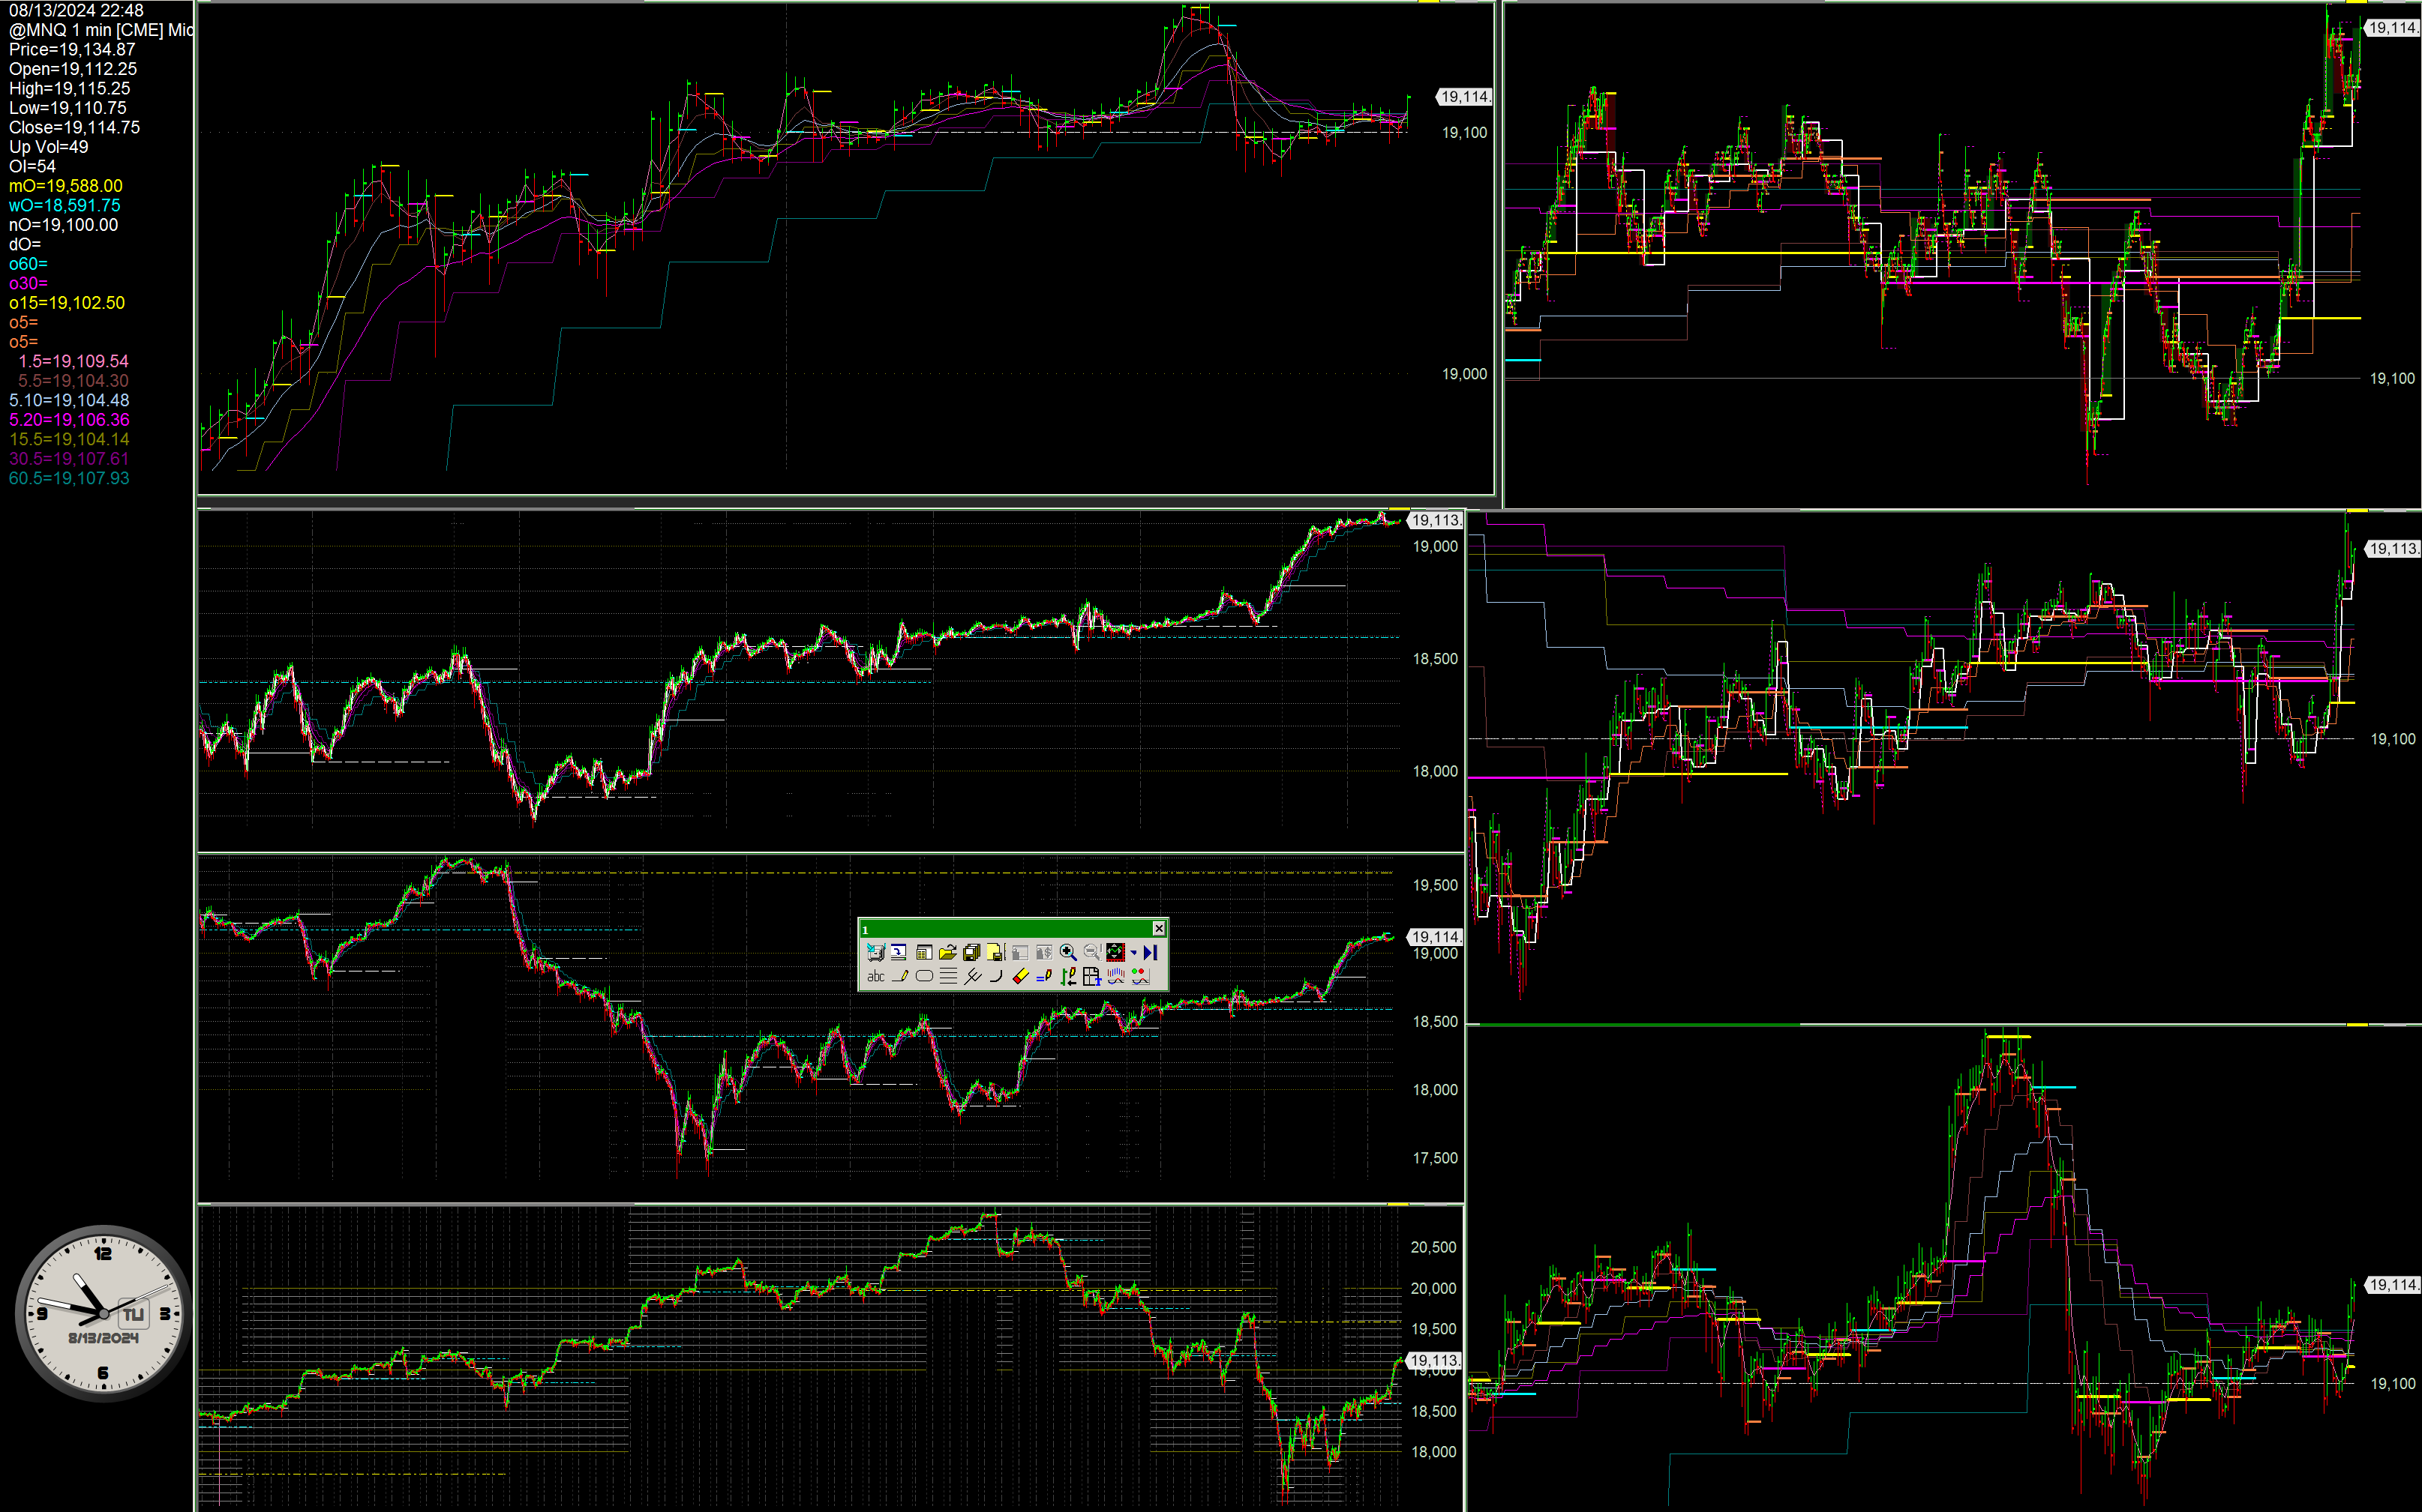Select the rounded rectangle drawing tool

[x=924, y=977]
